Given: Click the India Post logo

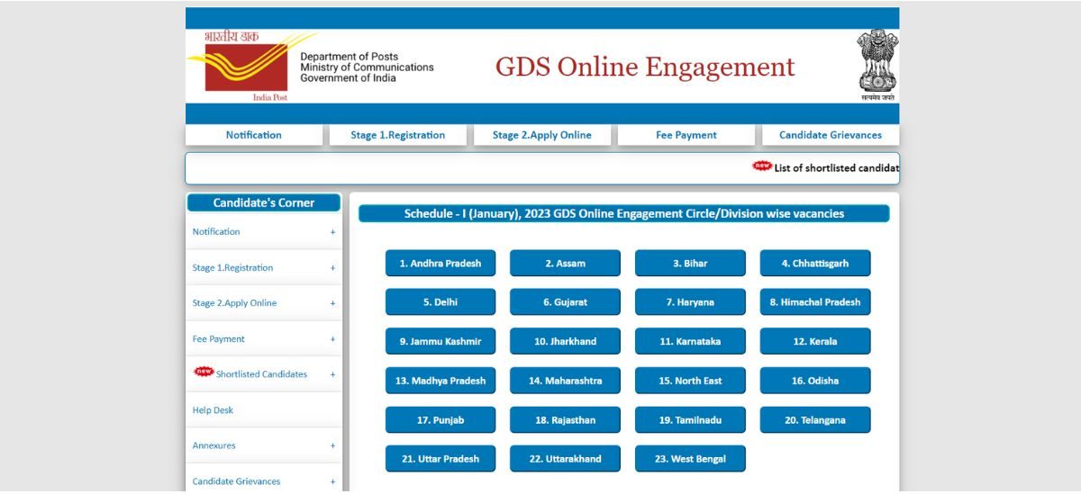Looking at the screenshot, I should (250, 66).
